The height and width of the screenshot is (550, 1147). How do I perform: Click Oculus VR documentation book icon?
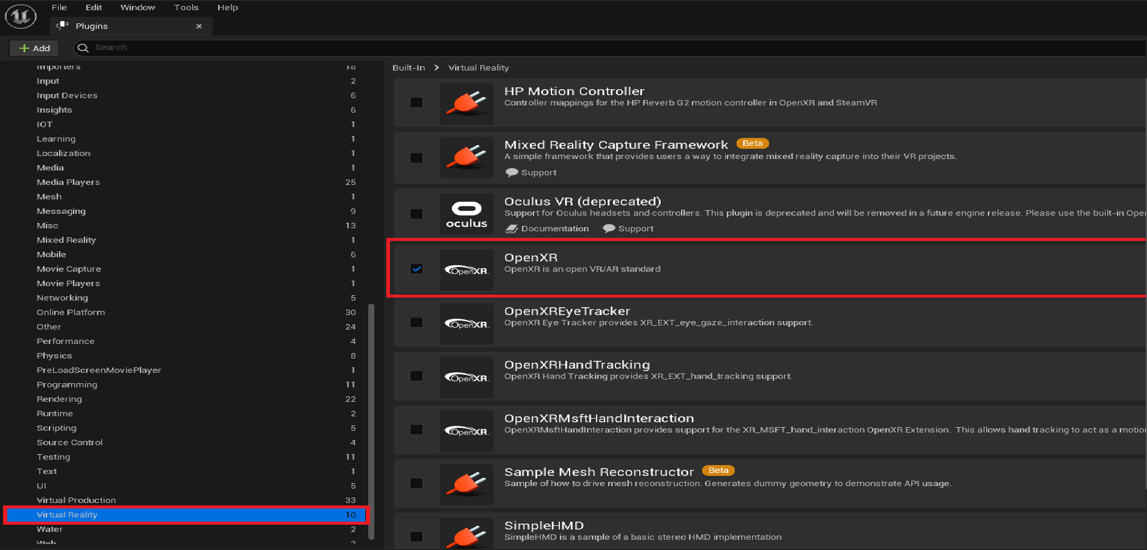click(x=512, y=229)
